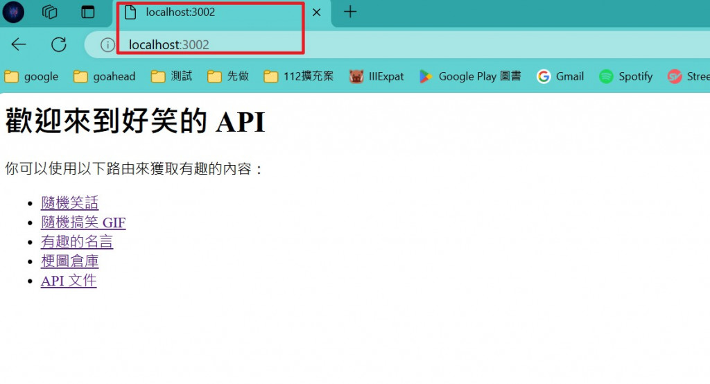Screen dimensions: 710x384
Task: Open the 測試 bookmark folder
Action: coord(172,76)
